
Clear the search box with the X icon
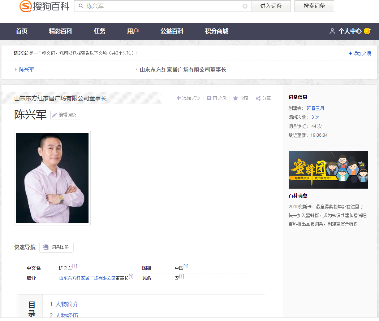(x=245, y=6)
